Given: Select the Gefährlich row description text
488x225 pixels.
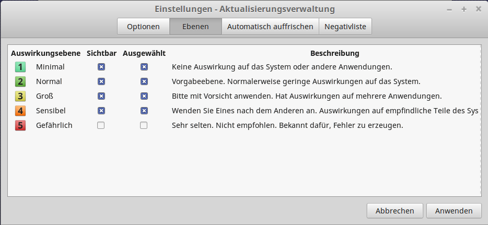Looking at the screenshot, I should (x=287, y=125).
